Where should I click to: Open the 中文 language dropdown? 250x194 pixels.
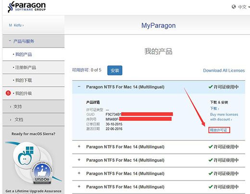point(244,7)
